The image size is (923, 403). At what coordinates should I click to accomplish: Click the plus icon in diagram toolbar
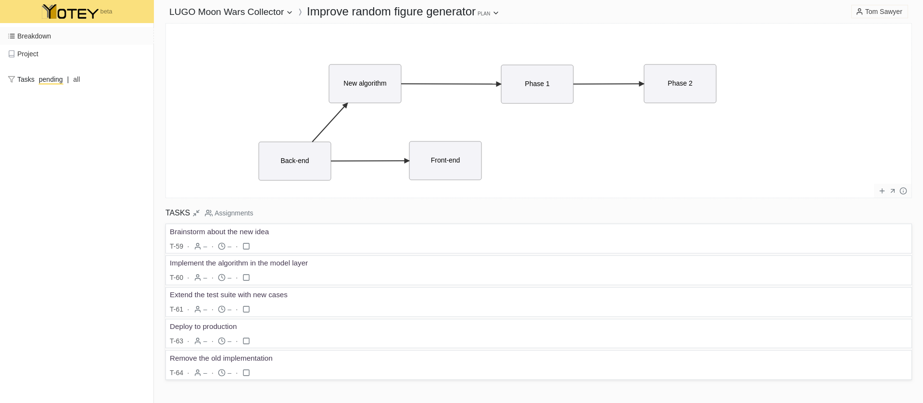tap(882, 191)
